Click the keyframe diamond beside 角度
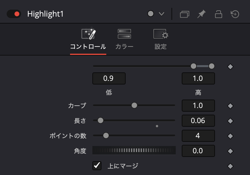 coord(230,151)
